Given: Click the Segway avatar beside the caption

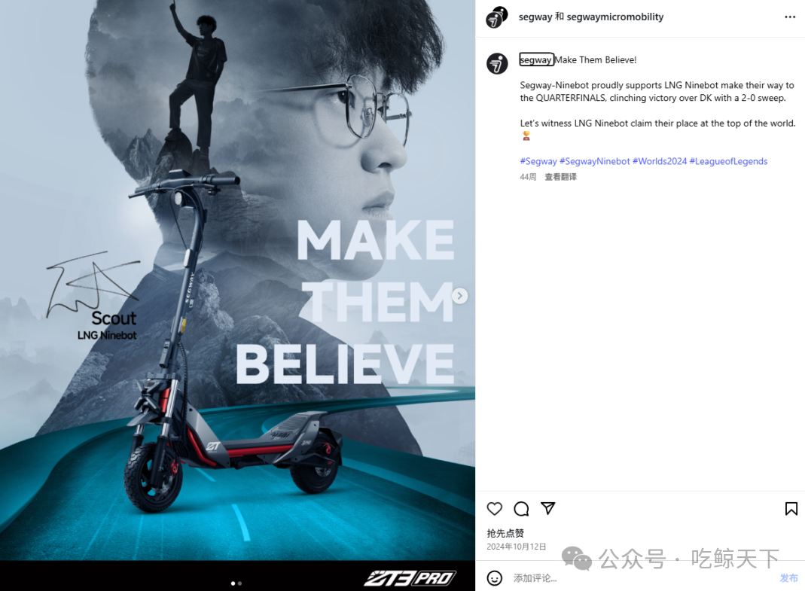Looking at the screenshot, I should pyautogui.click(x=497, y=64).
